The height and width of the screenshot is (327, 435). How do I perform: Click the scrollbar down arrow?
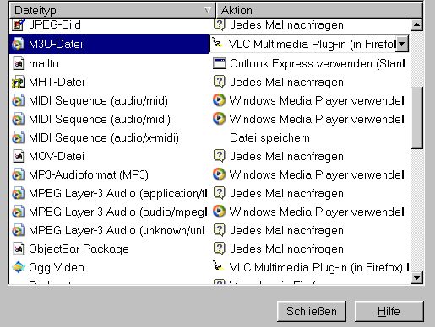click(x=416, y=278)
